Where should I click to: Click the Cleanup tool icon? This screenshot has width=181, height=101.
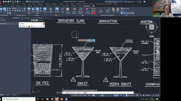51,10
